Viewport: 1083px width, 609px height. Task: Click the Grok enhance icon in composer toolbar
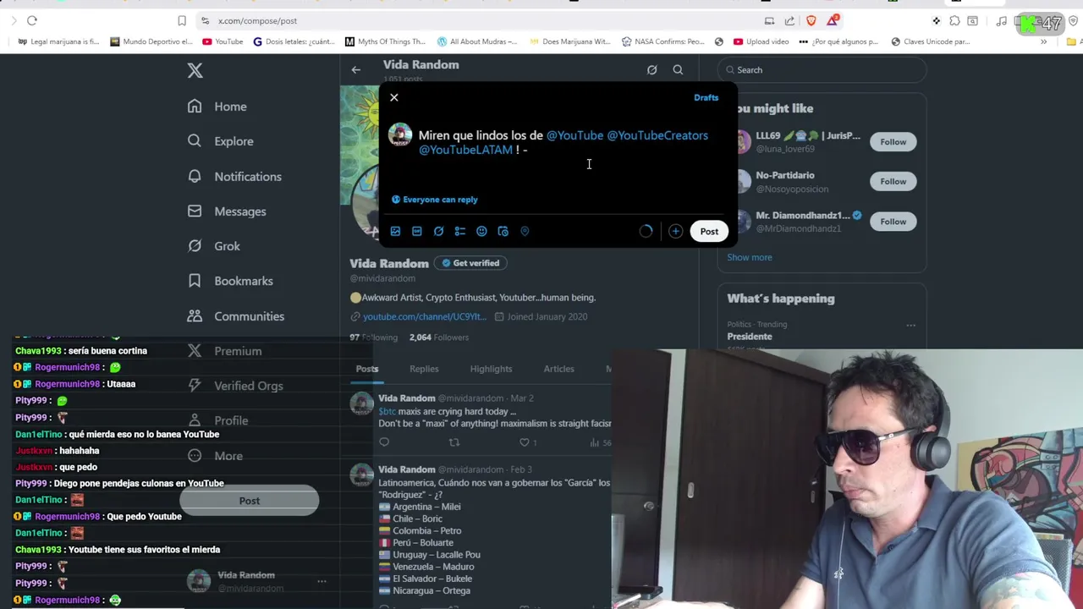[x=438, y=231]
